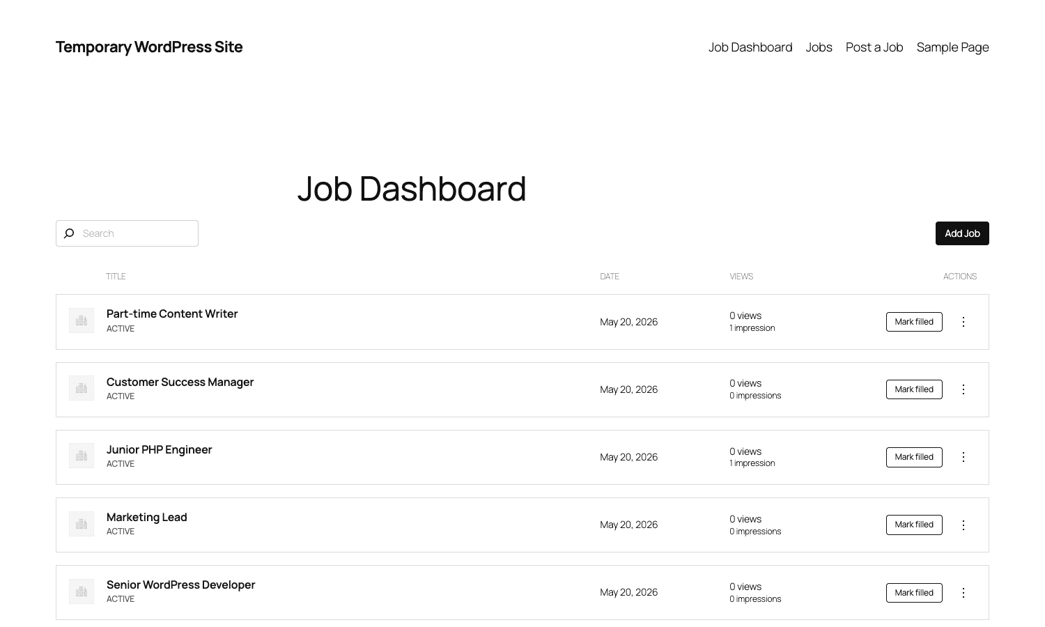Click the date in Customer Success Manager row
Screen dimensions: 1045x627
629,389
